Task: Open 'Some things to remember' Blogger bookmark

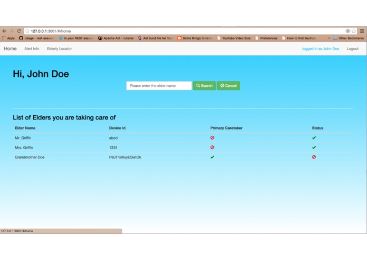Action: point(195,38)
